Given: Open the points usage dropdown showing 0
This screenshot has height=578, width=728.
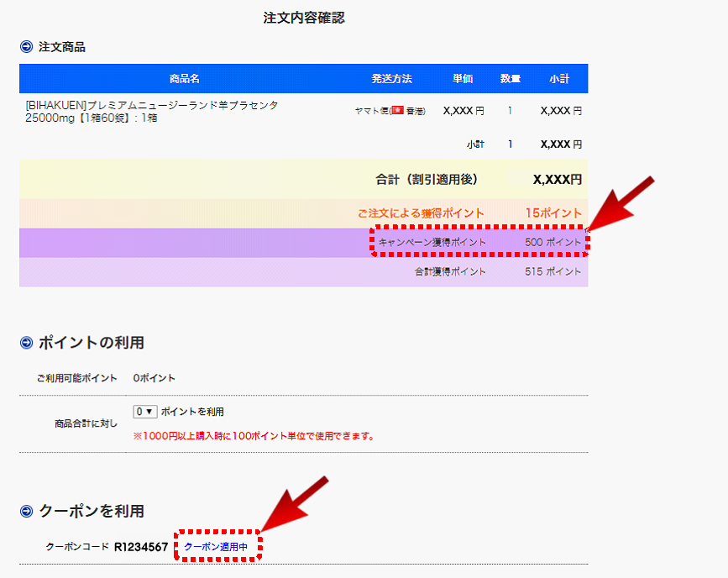Looking at the screenshot, I should pos(144,412).
